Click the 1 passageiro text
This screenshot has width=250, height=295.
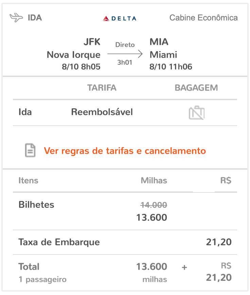pos(42,279)
